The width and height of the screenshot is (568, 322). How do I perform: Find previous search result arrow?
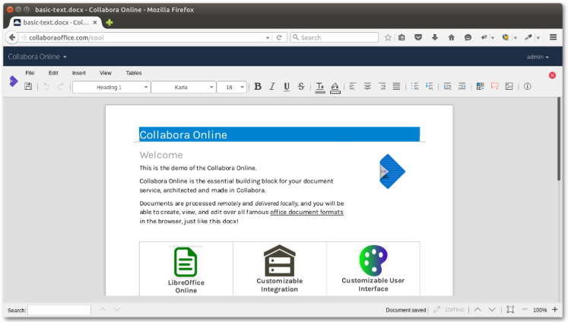click(103, 310)
